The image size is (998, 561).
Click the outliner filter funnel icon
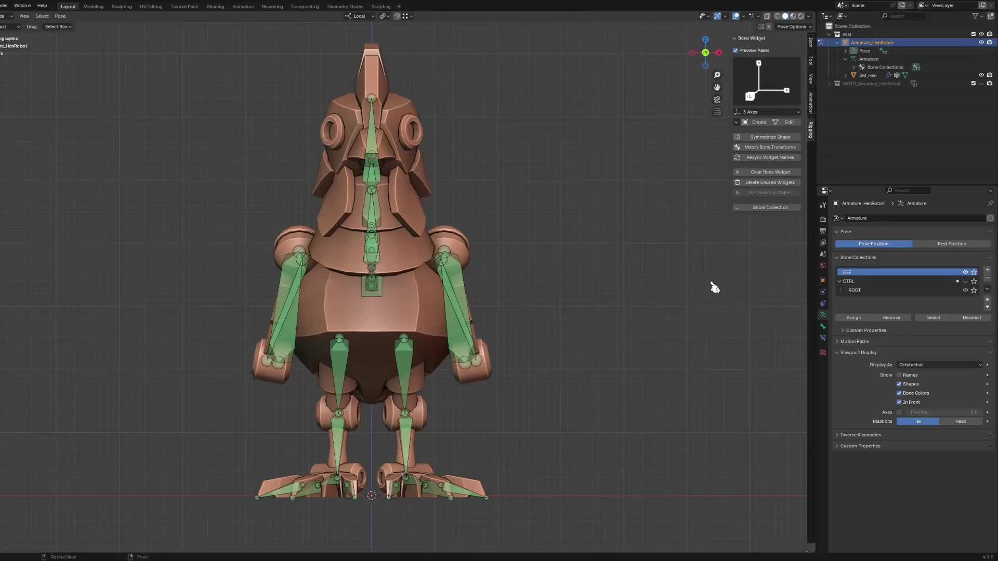(975, 16)
